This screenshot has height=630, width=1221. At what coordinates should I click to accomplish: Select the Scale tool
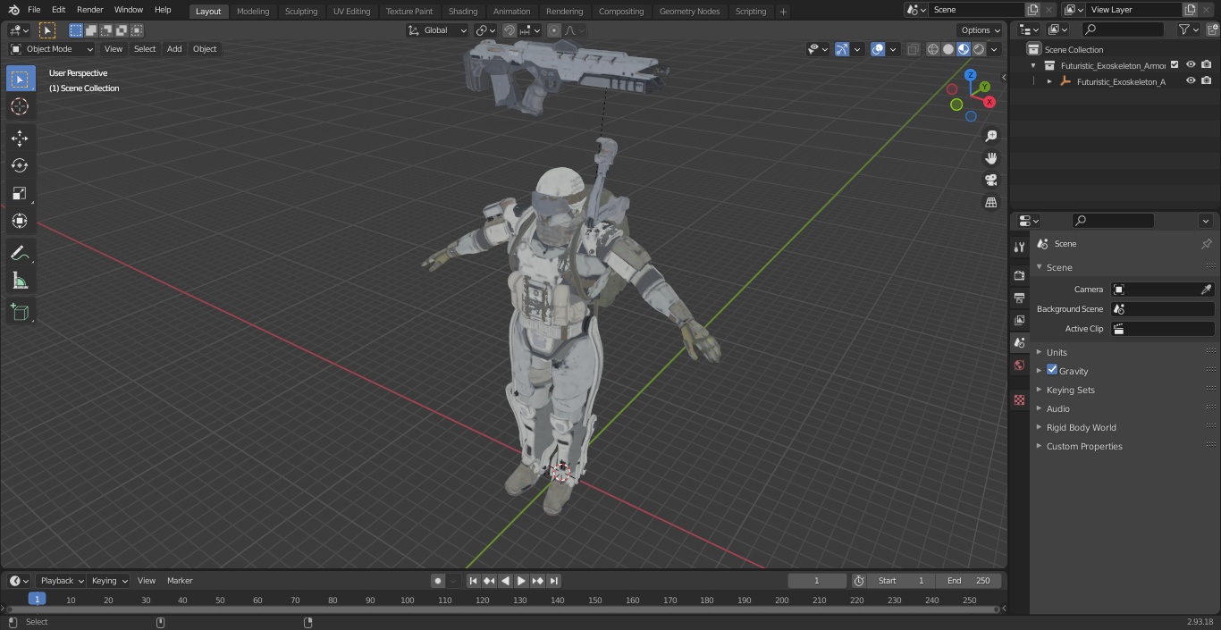[x=20, y=193]
